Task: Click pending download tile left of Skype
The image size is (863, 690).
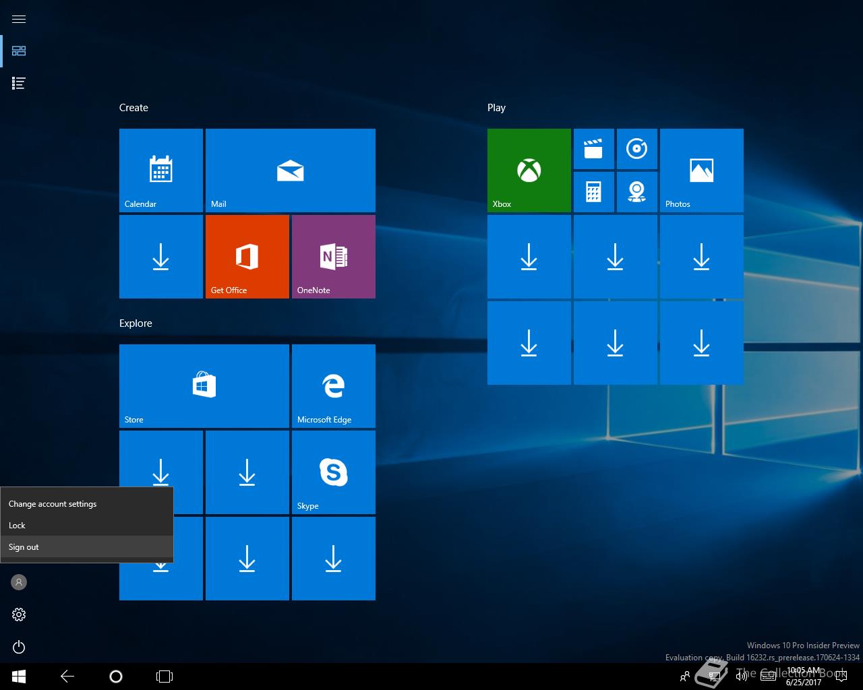Action: point(247,472)
